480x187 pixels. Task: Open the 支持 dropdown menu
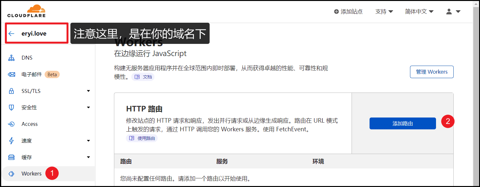click(x=384, y=12)
